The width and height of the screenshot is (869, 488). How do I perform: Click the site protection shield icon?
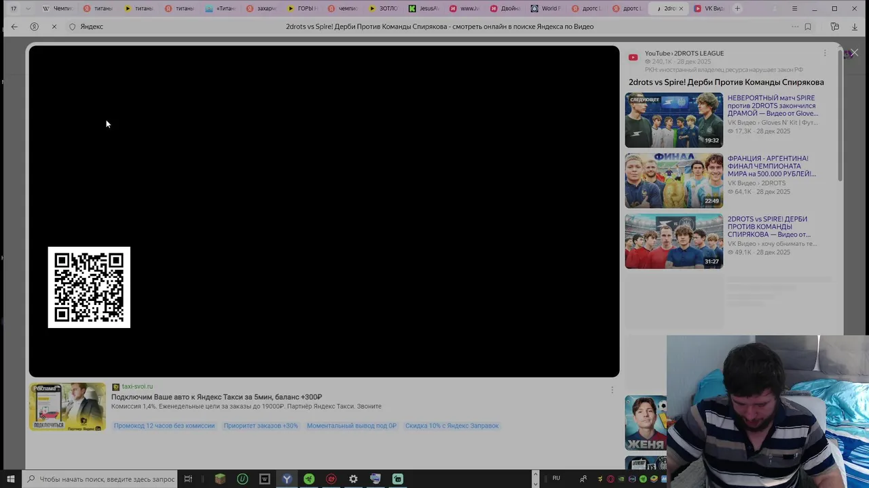click(x=73, y=26)
